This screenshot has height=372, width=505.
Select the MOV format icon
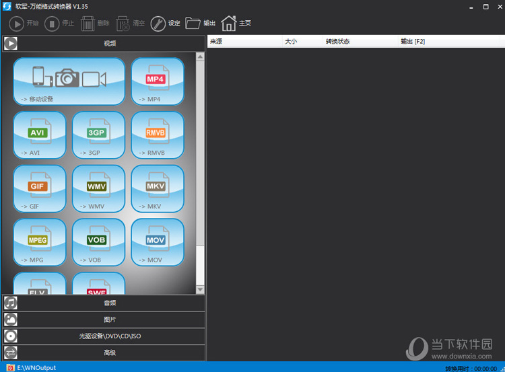click(x=157, y=242)
